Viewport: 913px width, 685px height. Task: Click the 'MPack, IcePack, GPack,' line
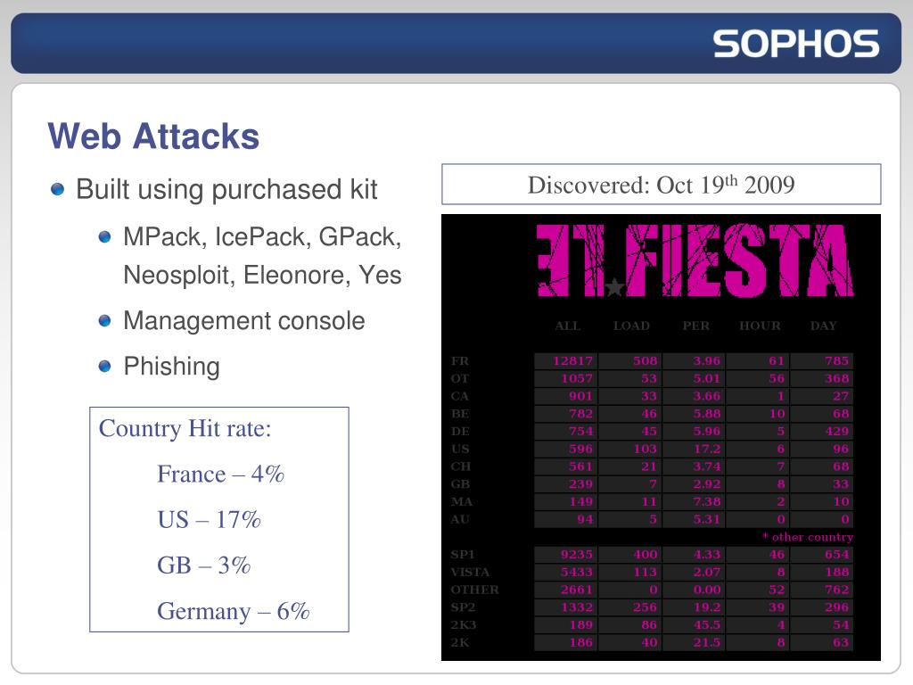[x=262, y=237]
